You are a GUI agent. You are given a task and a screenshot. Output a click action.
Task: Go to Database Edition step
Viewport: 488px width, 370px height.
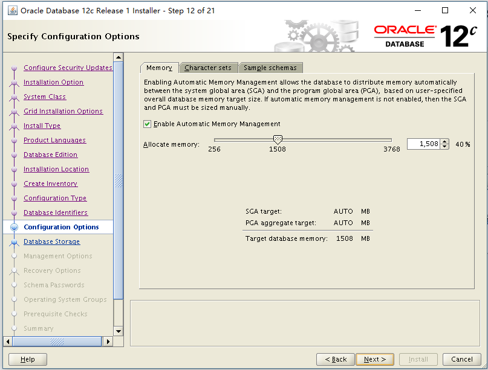(50, 155)
